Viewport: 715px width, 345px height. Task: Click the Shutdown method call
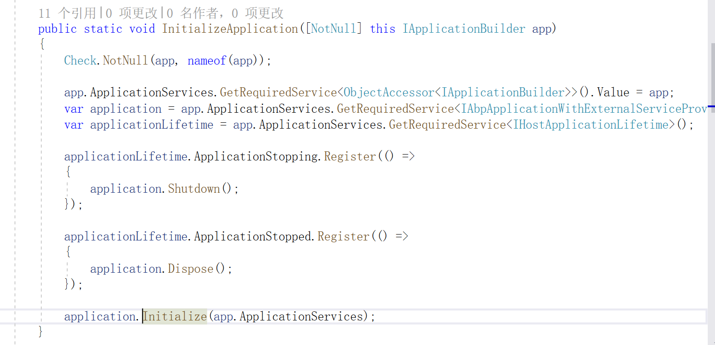[x=194, y=189]
